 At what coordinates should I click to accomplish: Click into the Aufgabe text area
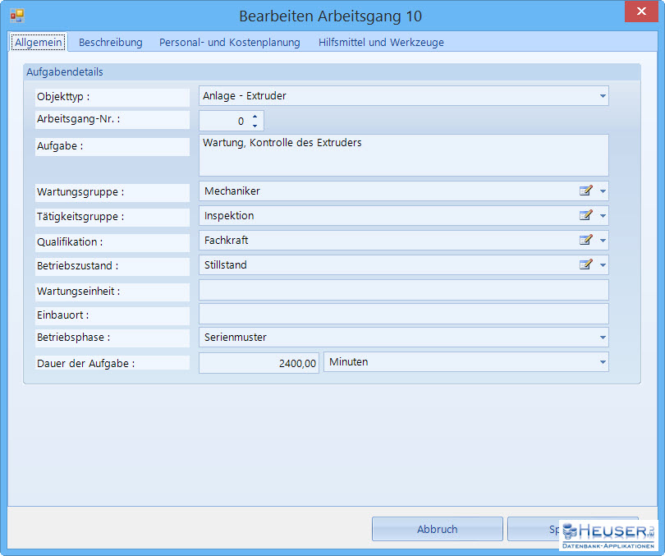point(403,155)
